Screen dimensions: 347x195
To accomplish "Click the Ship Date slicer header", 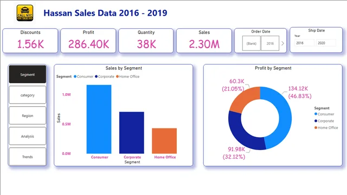I will pyautogui.click(x=317, y=30).
